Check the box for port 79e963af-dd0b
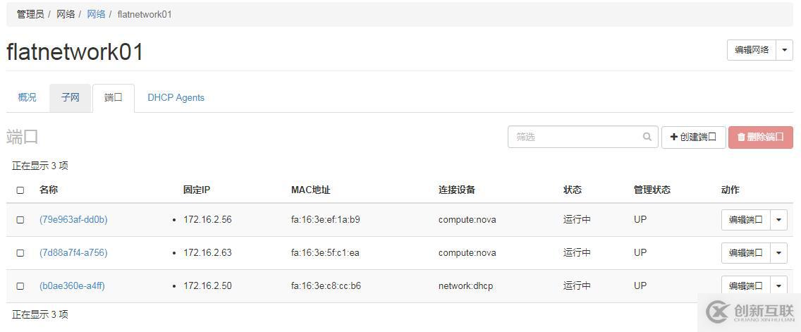 (20, 220)
